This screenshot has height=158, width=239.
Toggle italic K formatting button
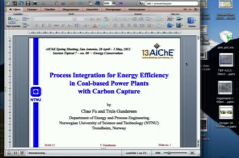(x=43, y=25)
